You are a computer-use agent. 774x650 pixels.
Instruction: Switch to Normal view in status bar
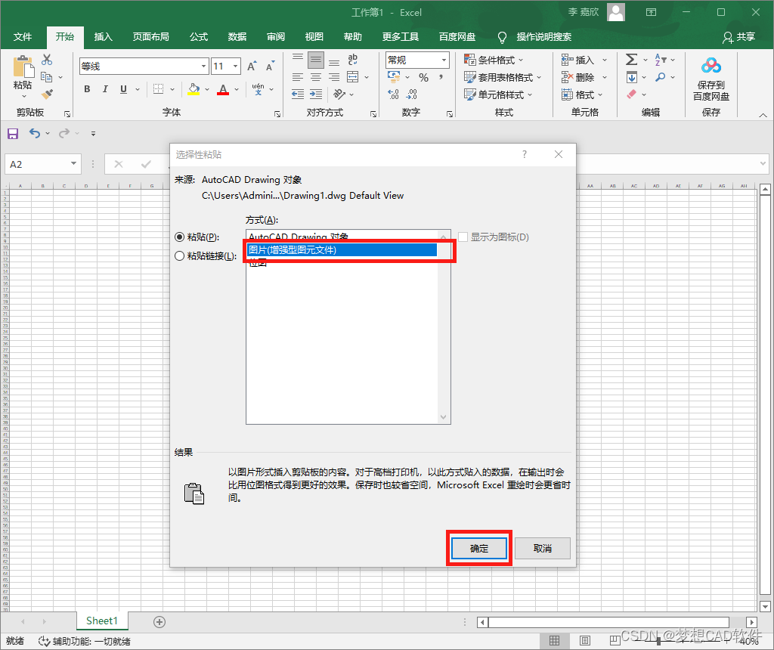(x=554, y=641)
